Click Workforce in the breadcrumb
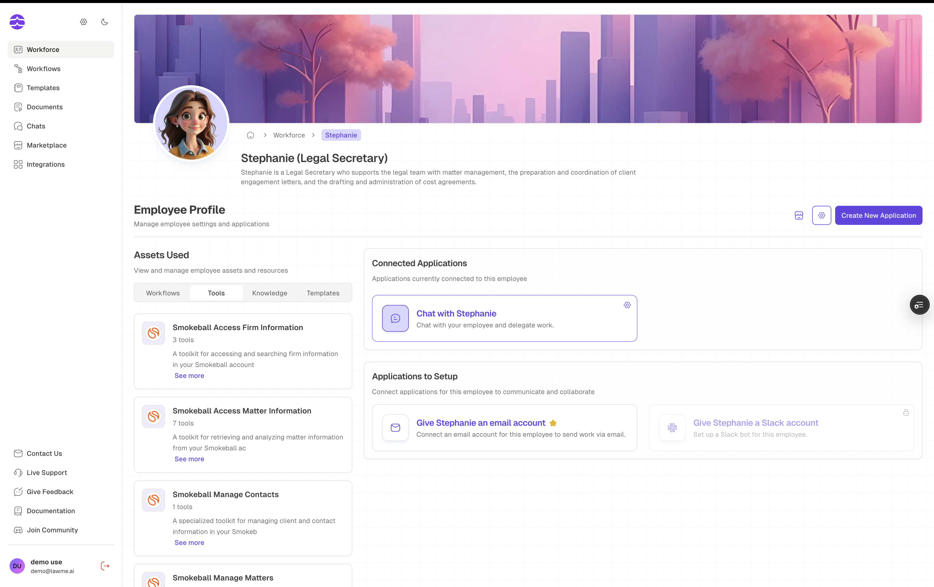The width and height of the screenshot is (934, 587). 289,135
